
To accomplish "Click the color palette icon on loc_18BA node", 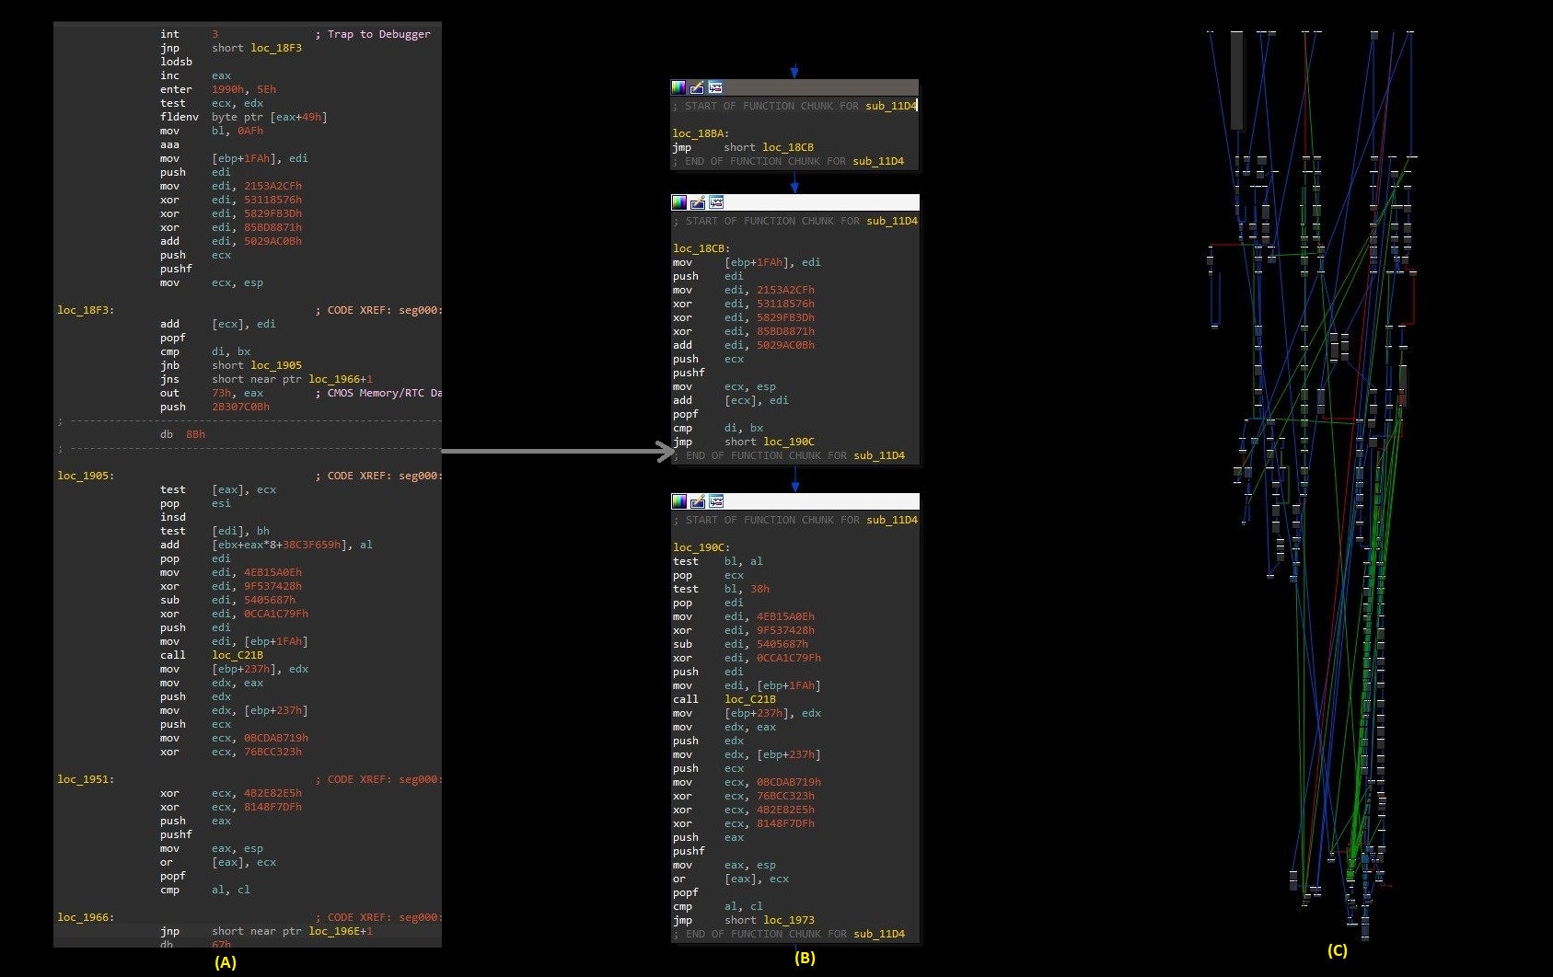I will point(678,87).
